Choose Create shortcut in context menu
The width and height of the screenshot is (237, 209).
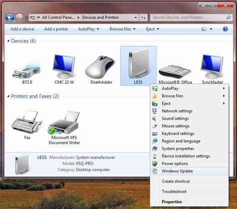click(x=189, y=181)
